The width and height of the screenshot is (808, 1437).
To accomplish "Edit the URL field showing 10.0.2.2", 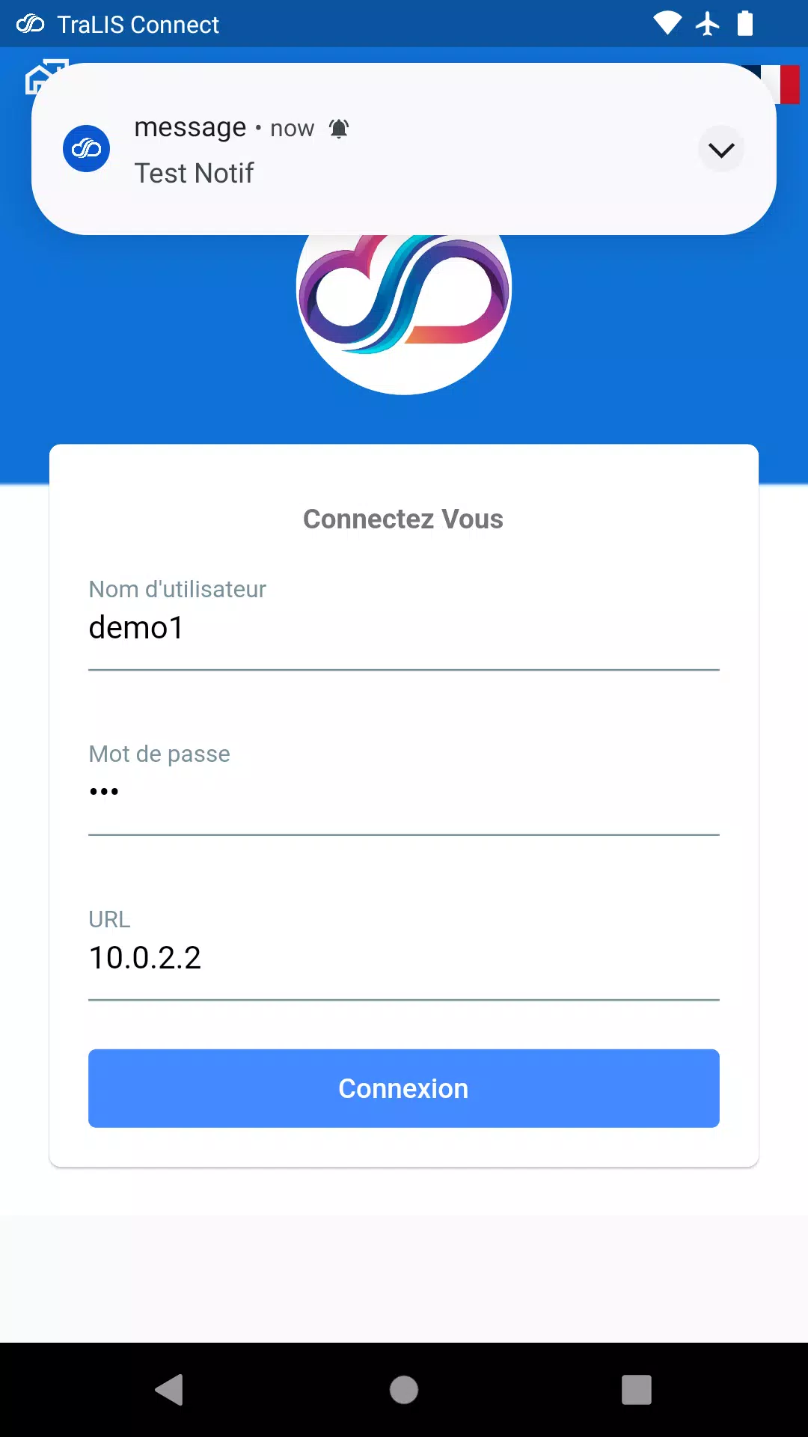I will [404, 957].
